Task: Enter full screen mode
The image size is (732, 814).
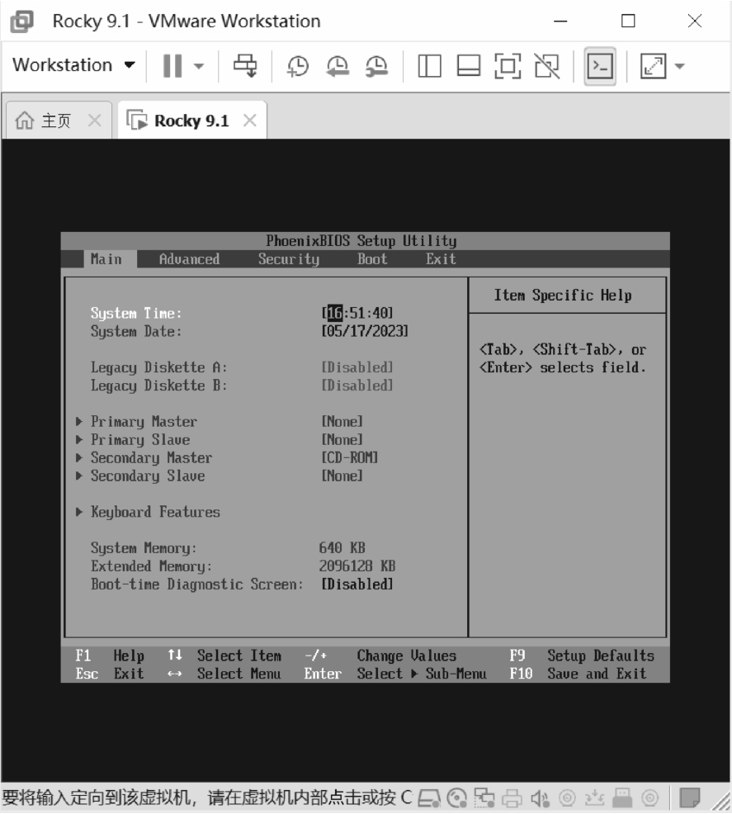Action: point(506,65)
